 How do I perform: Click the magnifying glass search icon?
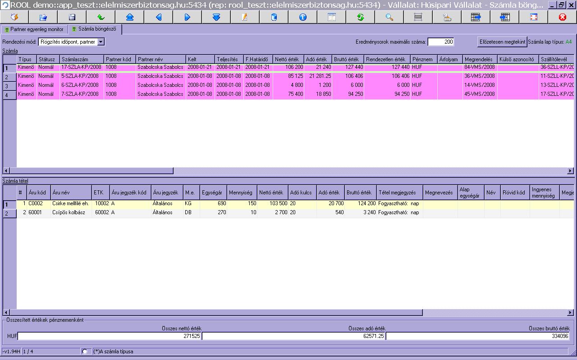click(389, 17)
